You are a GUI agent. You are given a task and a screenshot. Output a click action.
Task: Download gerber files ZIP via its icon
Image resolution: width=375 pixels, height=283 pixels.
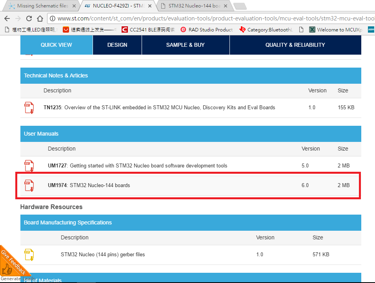(29, 254)
